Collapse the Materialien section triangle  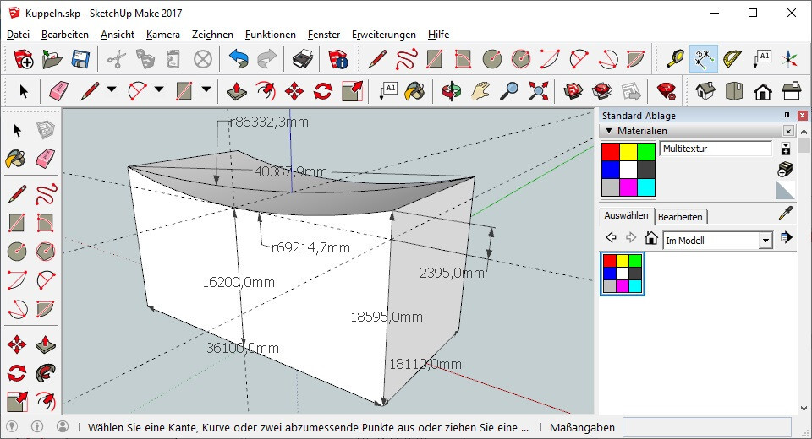[609, 131]
